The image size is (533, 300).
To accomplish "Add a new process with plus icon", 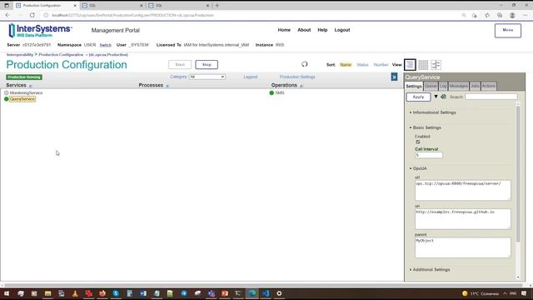I will pos(167,86).
